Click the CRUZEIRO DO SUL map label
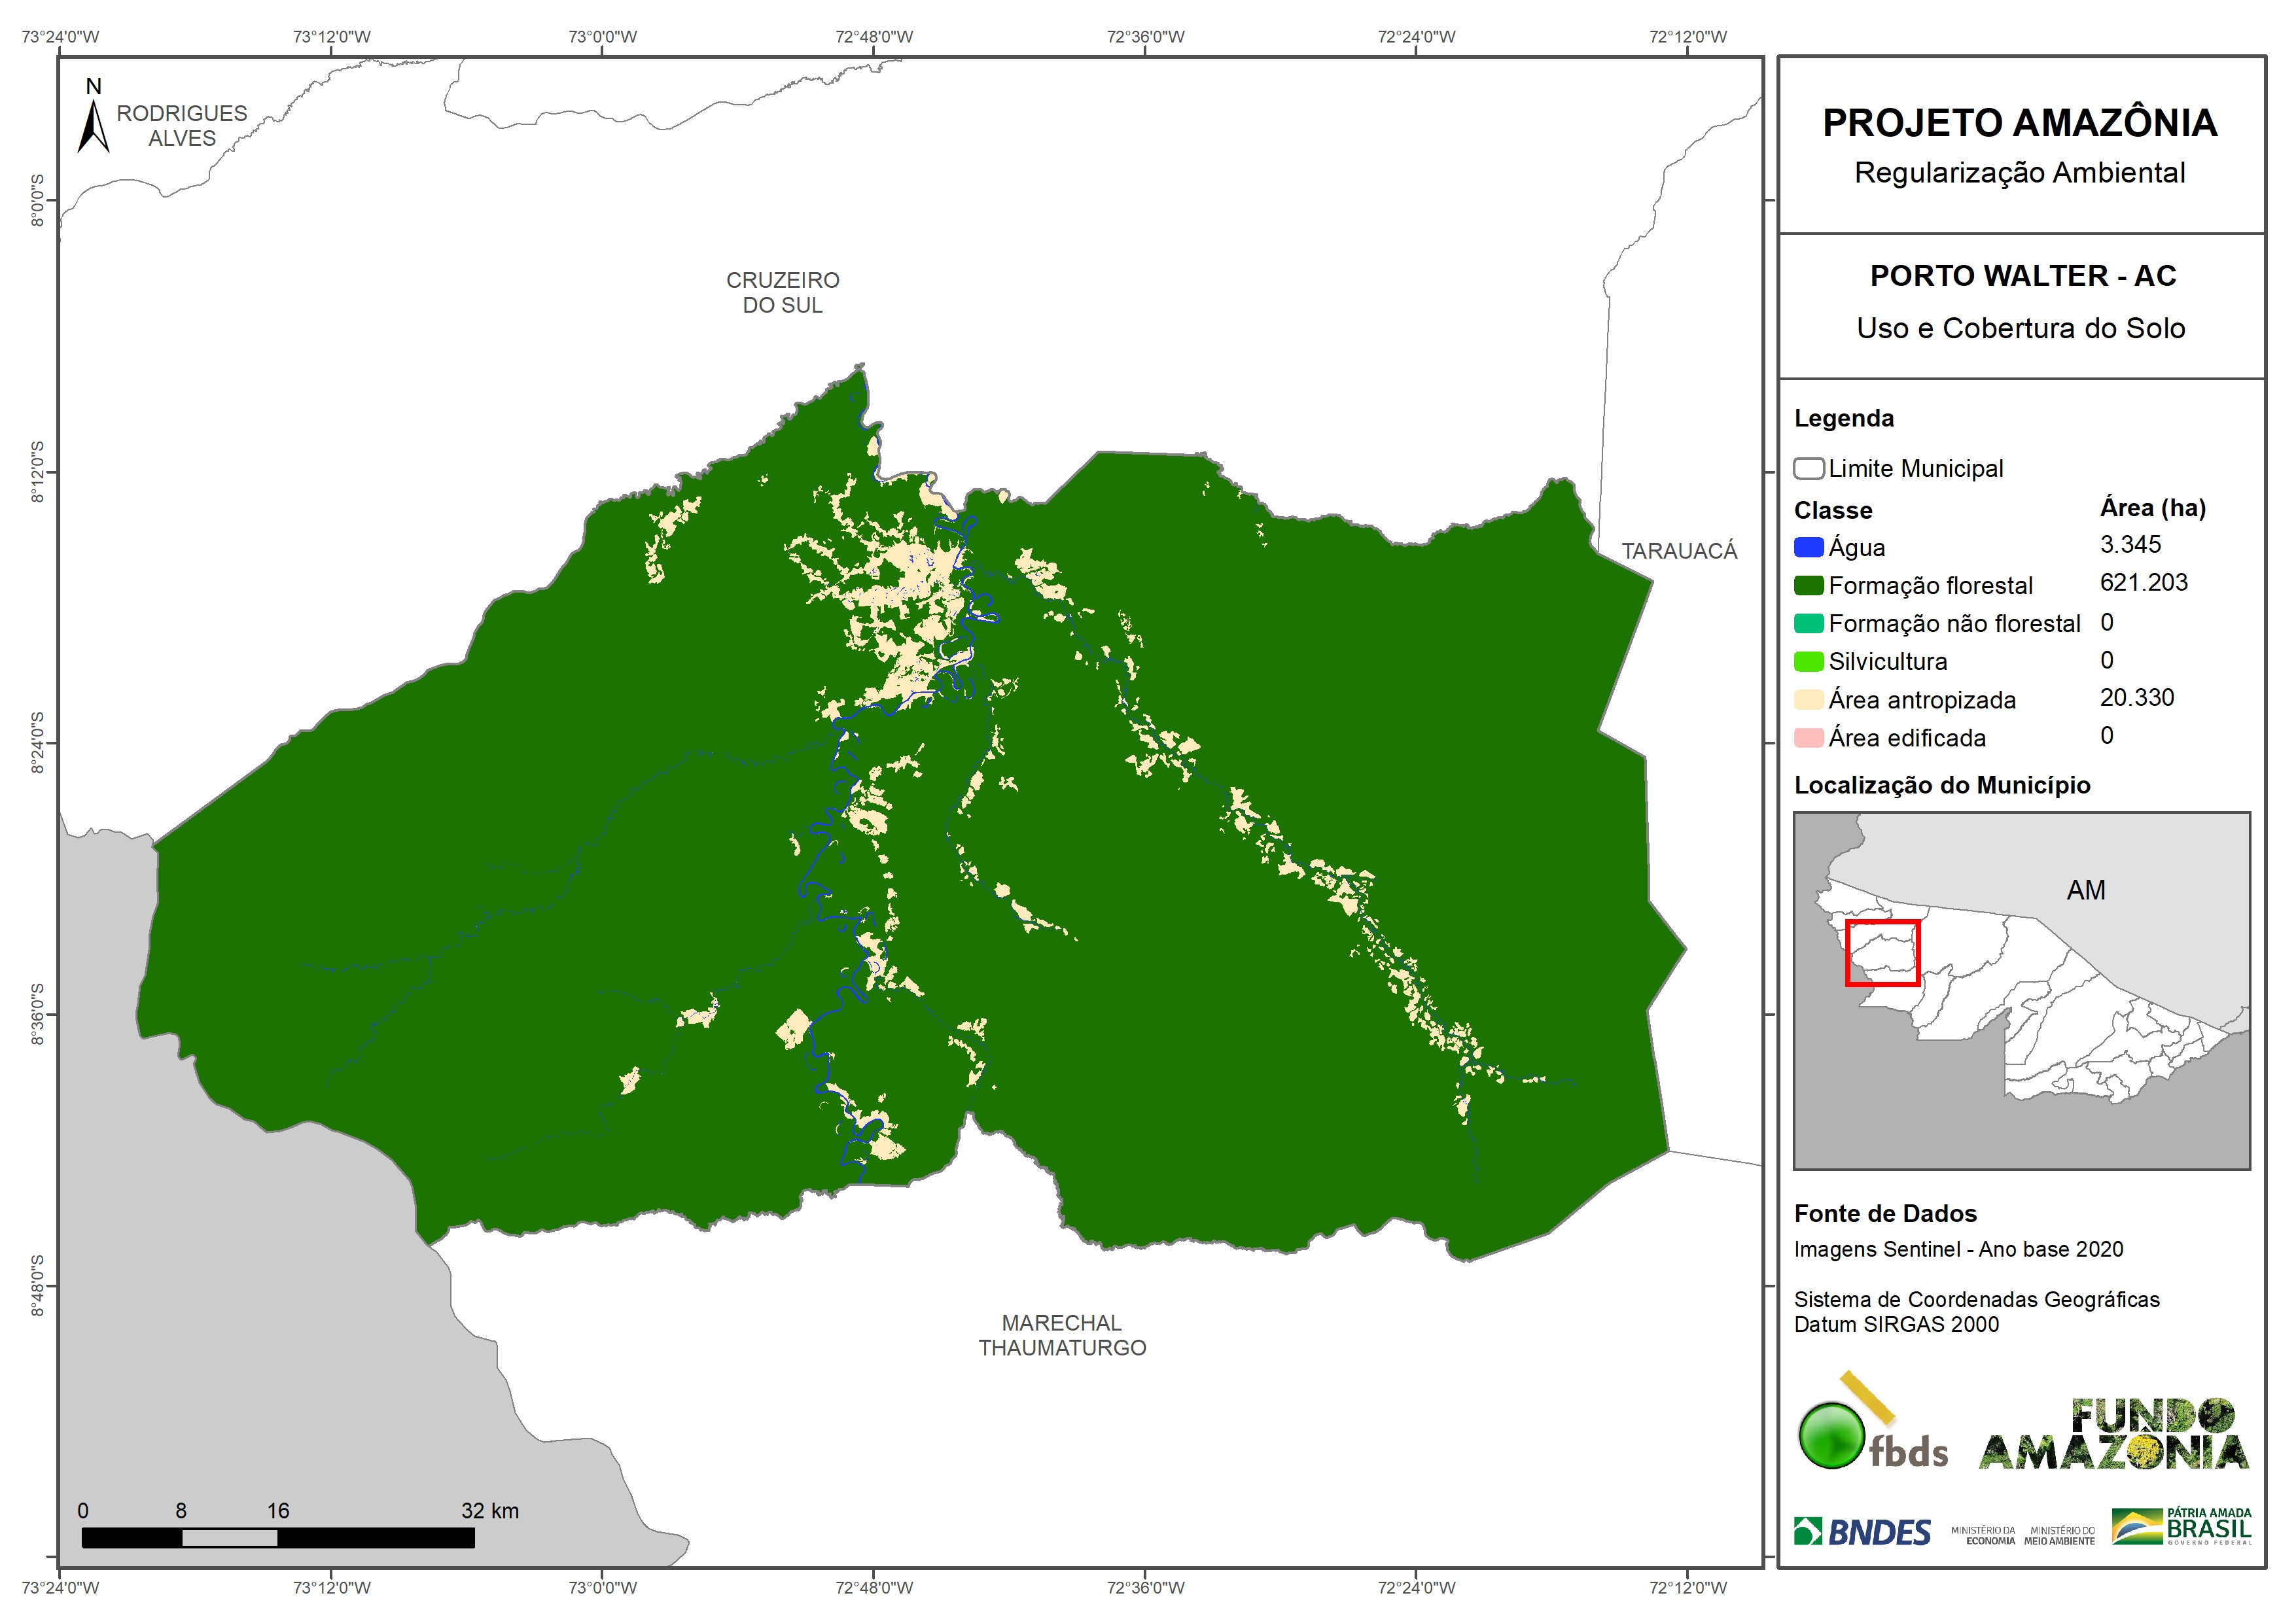This screenshot has width=2296, height=1623. click(x=782, y=292)
